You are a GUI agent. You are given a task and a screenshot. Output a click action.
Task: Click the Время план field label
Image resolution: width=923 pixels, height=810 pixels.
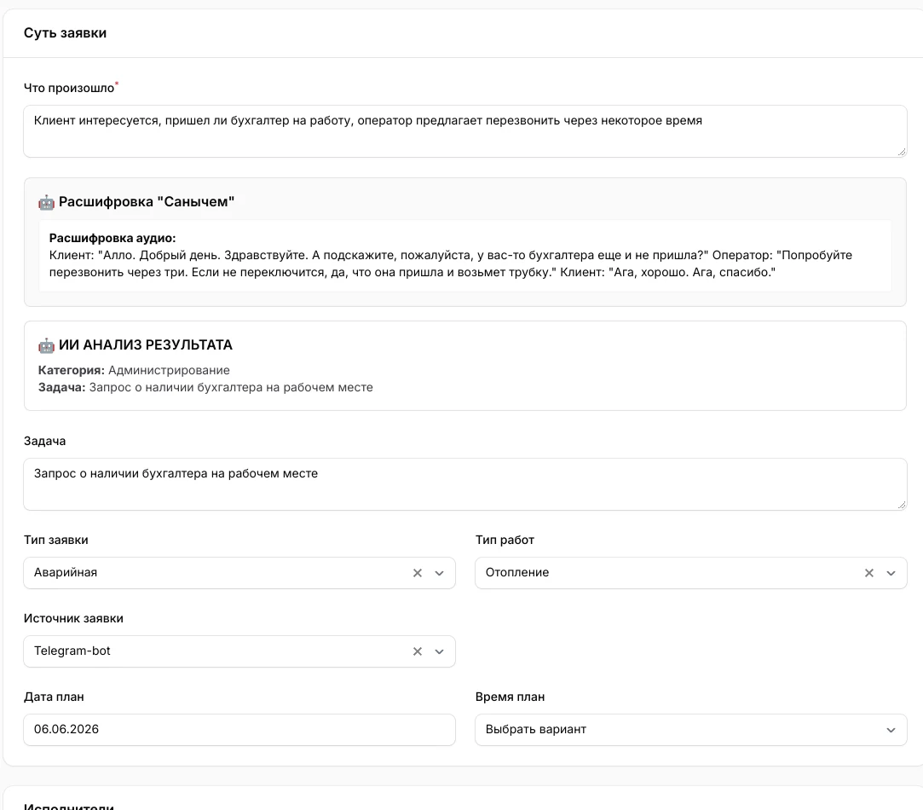tap(510, 697)
